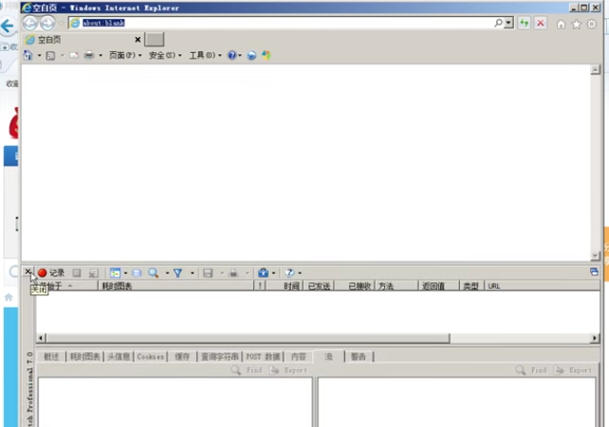Open the 工具 (Tools) dropdown menu

click(204, 56)
